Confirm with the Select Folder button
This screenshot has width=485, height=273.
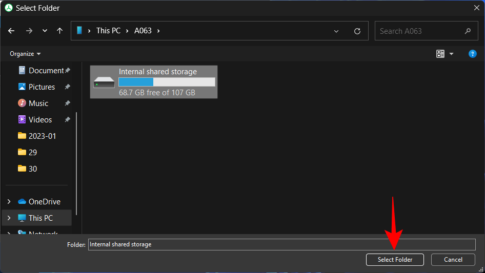[x=395, y=260]
